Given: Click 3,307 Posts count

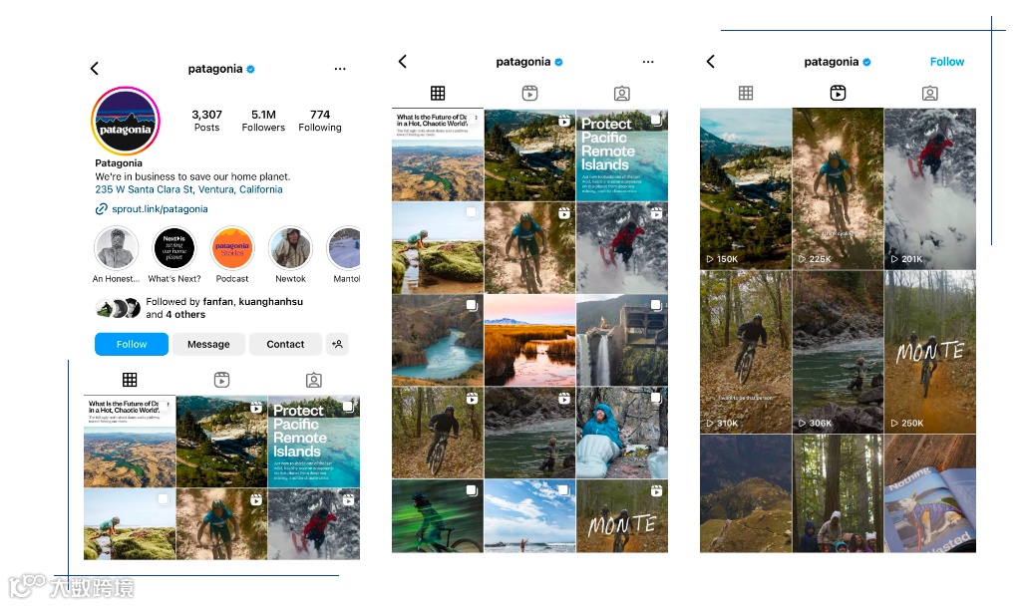Looking at the screenshot, I should coord(207,121).
